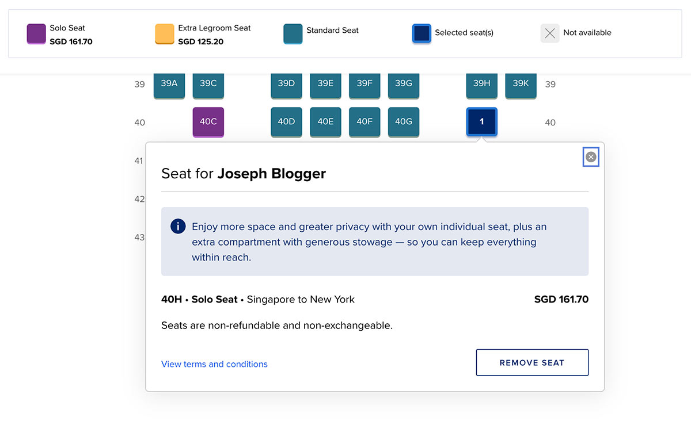Select seat 40G
The height and width of the screenshot is (421, 691).
tap(404, 122)
